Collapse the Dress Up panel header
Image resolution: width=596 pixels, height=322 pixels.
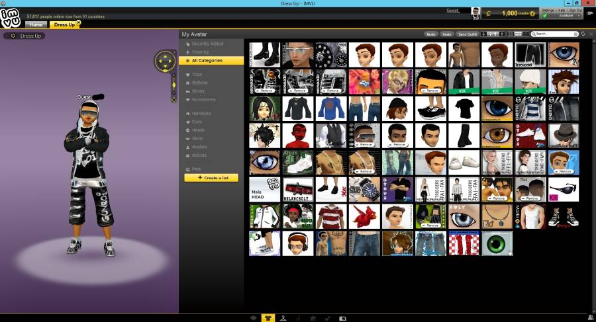point(7,36)
